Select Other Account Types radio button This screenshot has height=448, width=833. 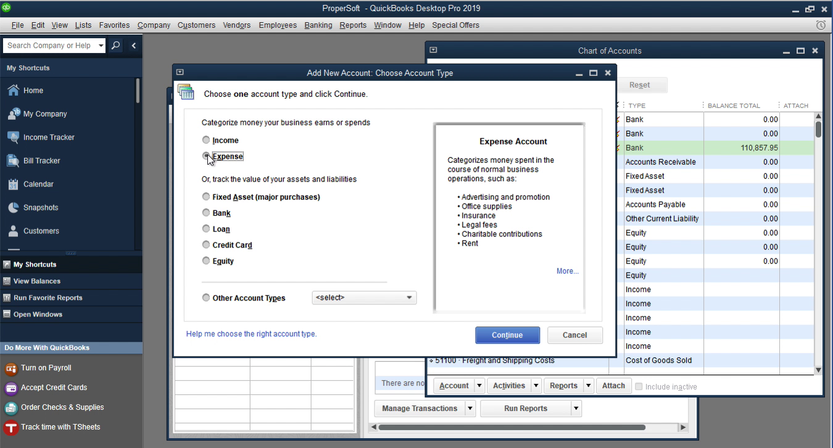pyautogui.click(x=206, y=297)
